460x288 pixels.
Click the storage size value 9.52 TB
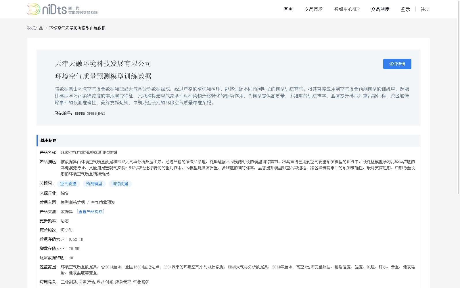coord(76,239)
